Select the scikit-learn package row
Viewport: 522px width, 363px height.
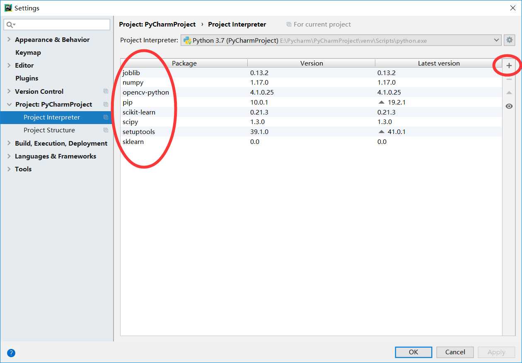(311, 112)
